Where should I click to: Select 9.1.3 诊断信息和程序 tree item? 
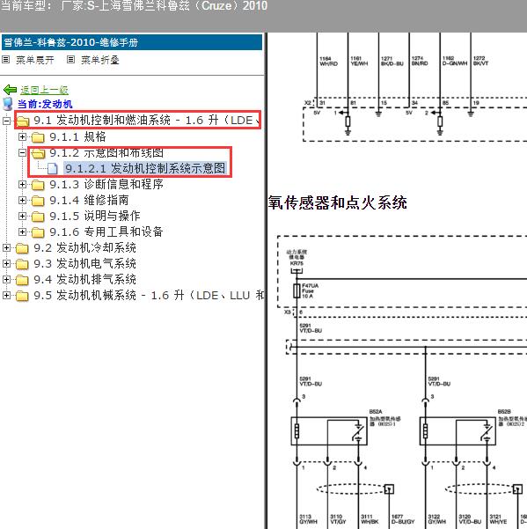pyautogui.click(x=106, y=184)
